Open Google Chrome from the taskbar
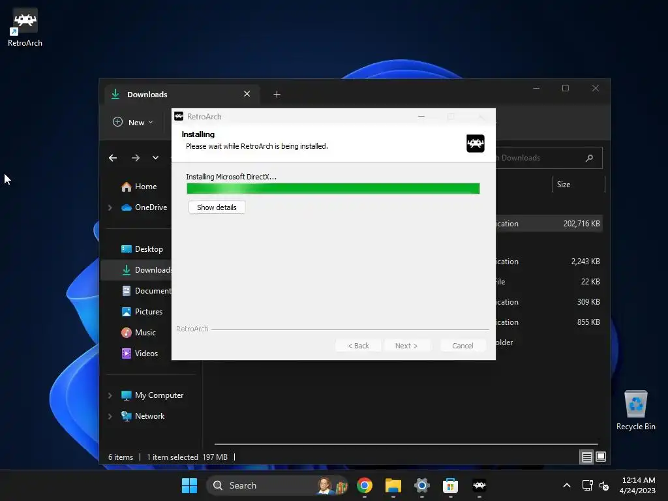The height and width of the screenshot is (501, 668). coord(365,485)
